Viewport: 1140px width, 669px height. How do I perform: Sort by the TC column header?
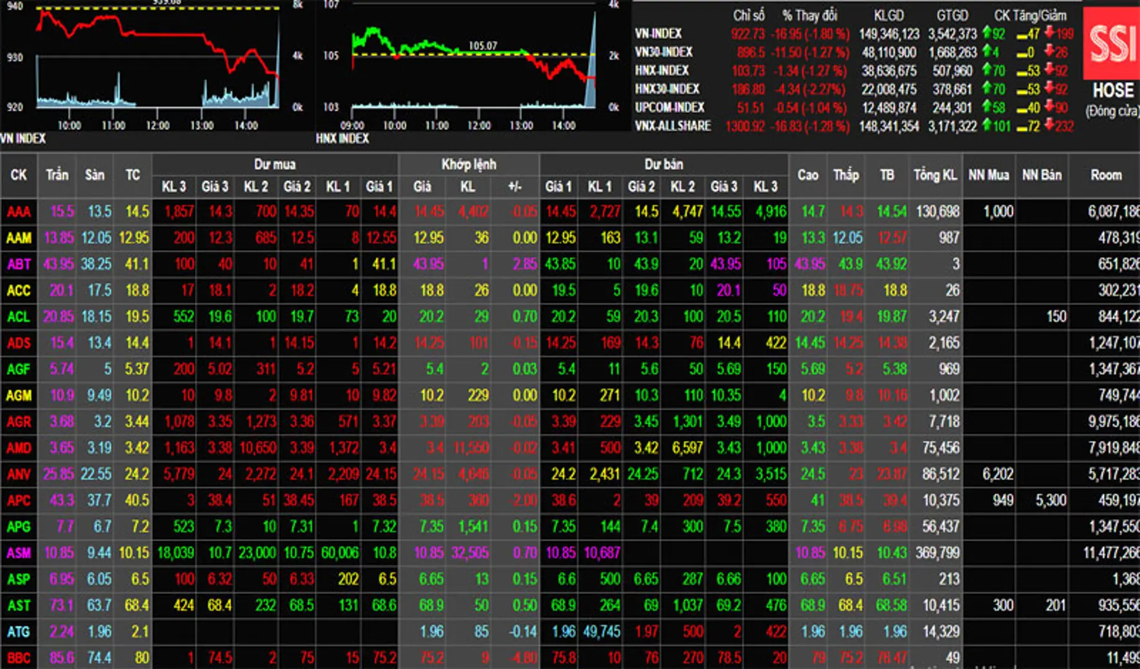coord(133,175)
